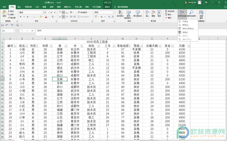Click the 复制 (Copy) button

11,14
